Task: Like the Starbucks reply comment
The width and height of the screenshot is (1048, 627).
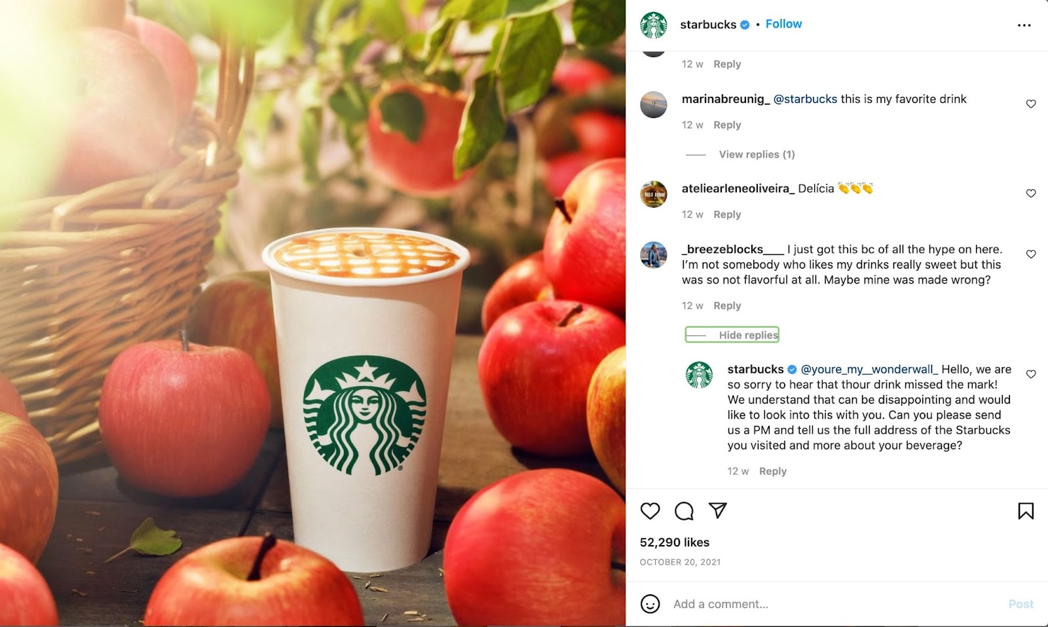Action: (x=1031, y=374)
